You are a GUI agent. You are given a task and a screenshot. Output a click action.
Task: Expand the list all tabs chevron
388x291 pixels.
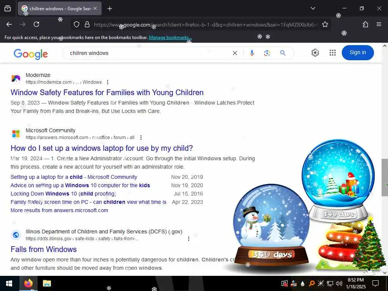[313, 8]
